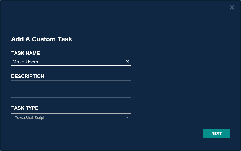
Task: Click the TASK NAME label
Action: click(x=25, y=53)
